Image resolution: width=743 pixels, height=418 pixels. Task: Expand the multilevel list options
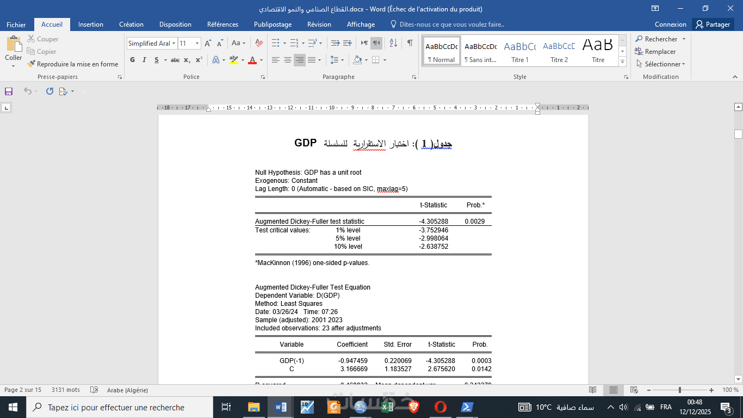click(321, 43)
